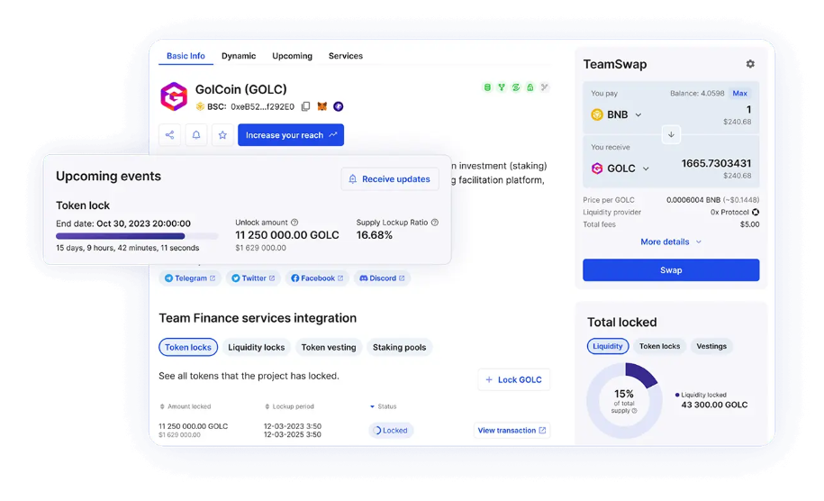The width and height of the screenshot is (824, 501).
Task: Click the purple round icon beside MetaMask
Action: (339, 106)
